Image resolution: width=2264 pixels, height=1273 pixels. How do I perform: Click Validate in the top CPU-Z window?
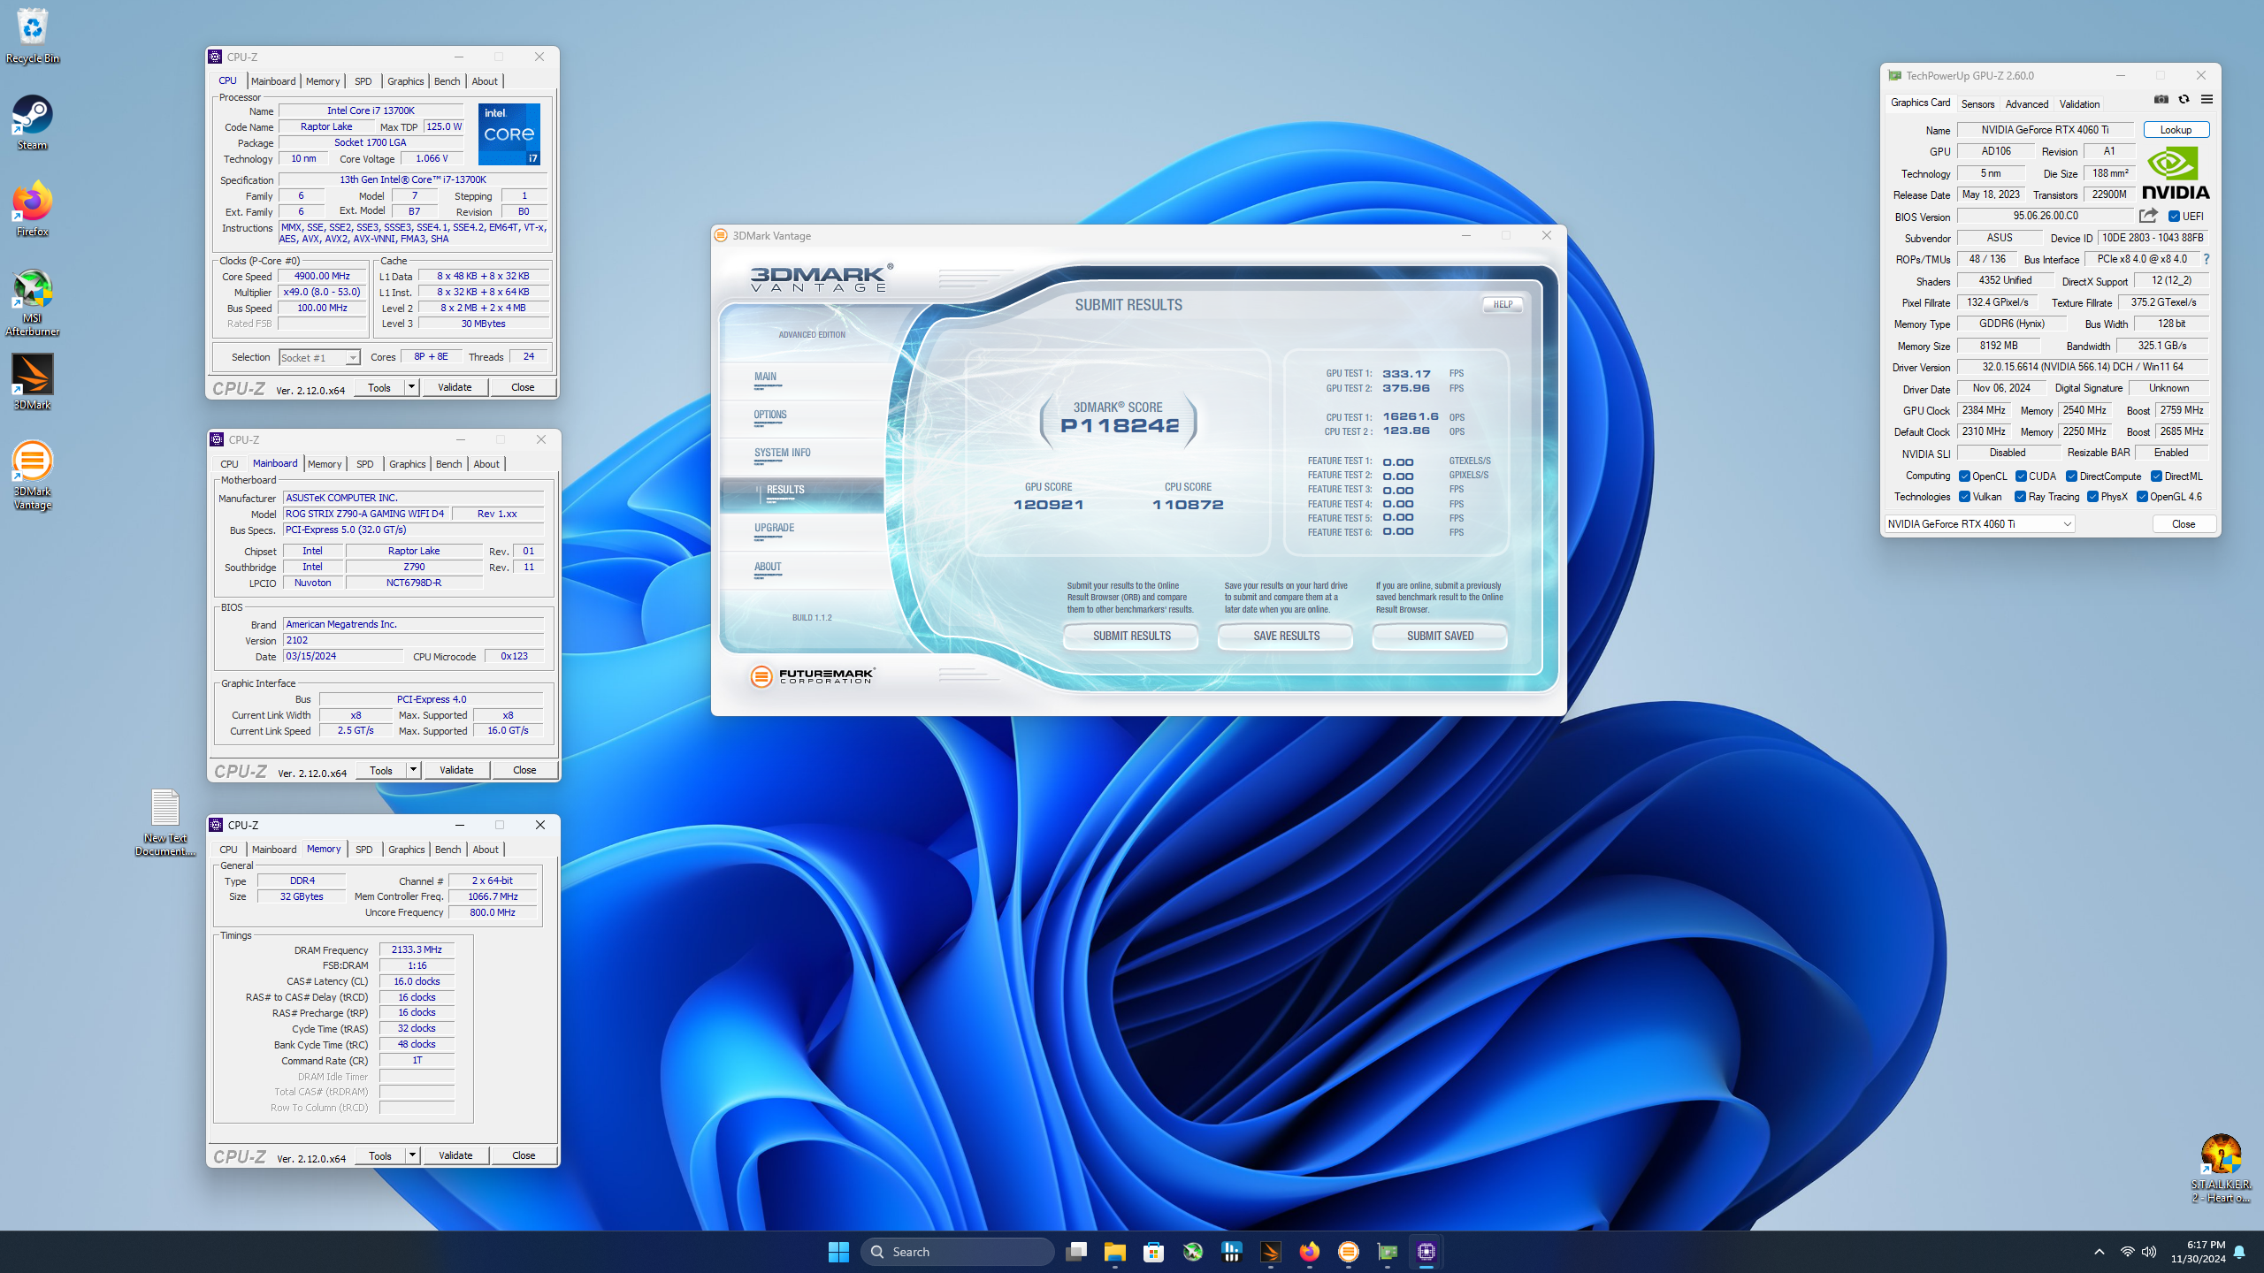tap(455, 387)
